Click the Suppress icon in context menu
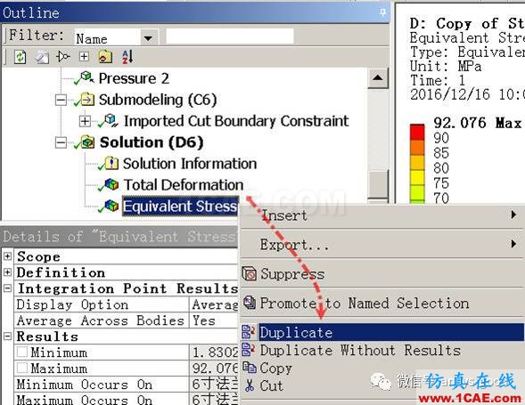525x405 pixels. click(249, 274)
